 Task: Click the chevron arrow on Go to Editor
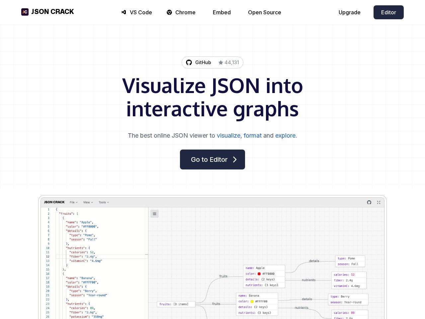click(x=235, y=159)
